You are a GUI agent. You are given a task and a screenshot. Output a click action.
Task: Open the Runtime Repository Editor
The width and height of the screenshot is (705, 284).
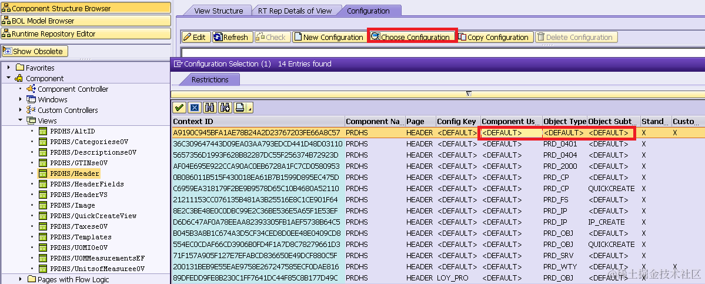coord(86,34)
